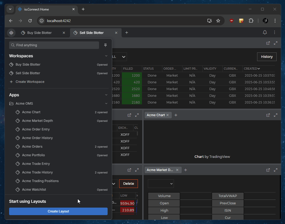Click the uBlock Origin extension icon
285x224 pixels.
click(232, 21)
